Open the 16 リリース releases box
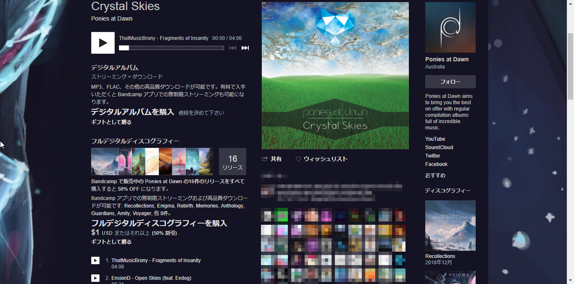The image size is (574, 284). coord(232,162)
